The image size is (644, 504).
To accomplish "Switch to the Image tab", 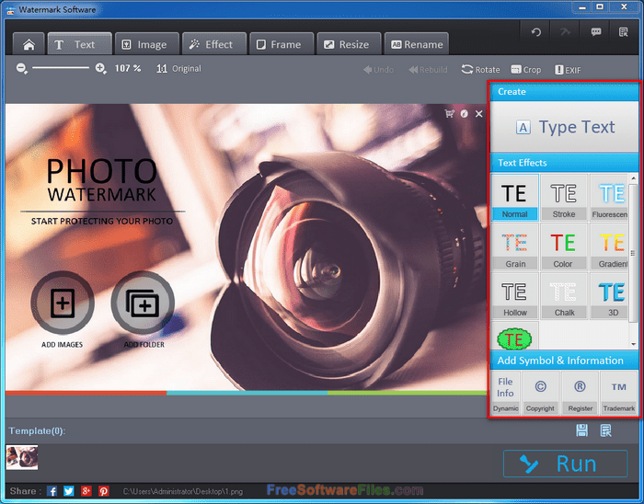I will (x=147, y=44).
